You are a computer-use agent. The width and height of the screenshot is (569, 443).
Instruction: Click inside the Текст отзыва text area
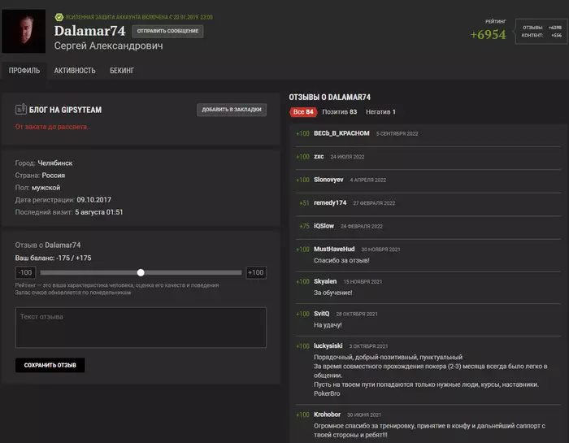(x=141, y=328)
